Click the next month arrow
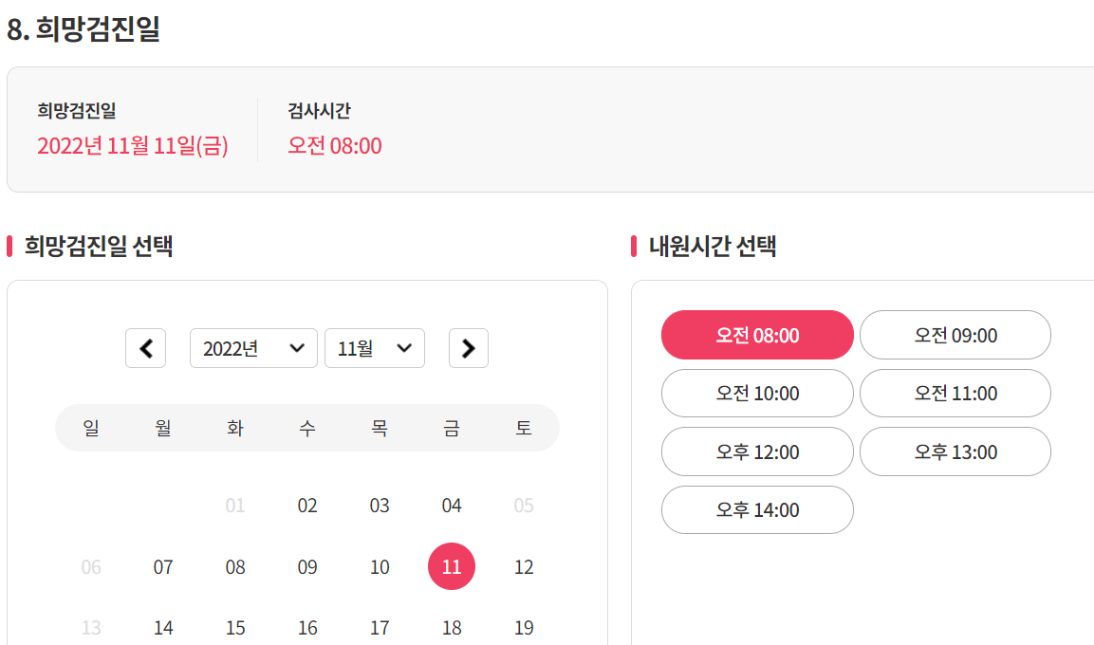 468,348
